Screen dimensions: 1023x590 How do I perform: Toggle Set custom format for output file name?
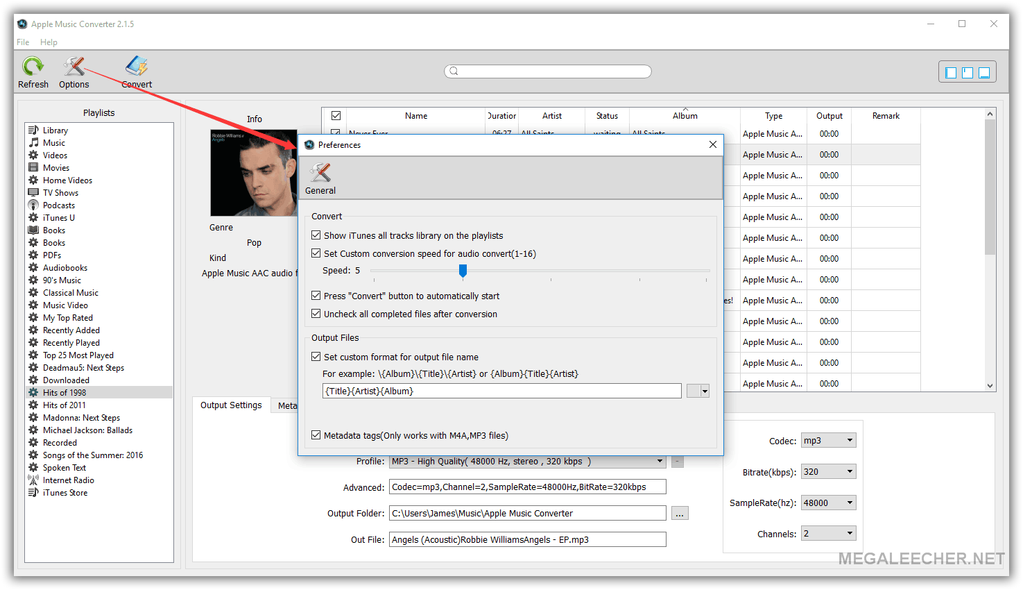316,357
